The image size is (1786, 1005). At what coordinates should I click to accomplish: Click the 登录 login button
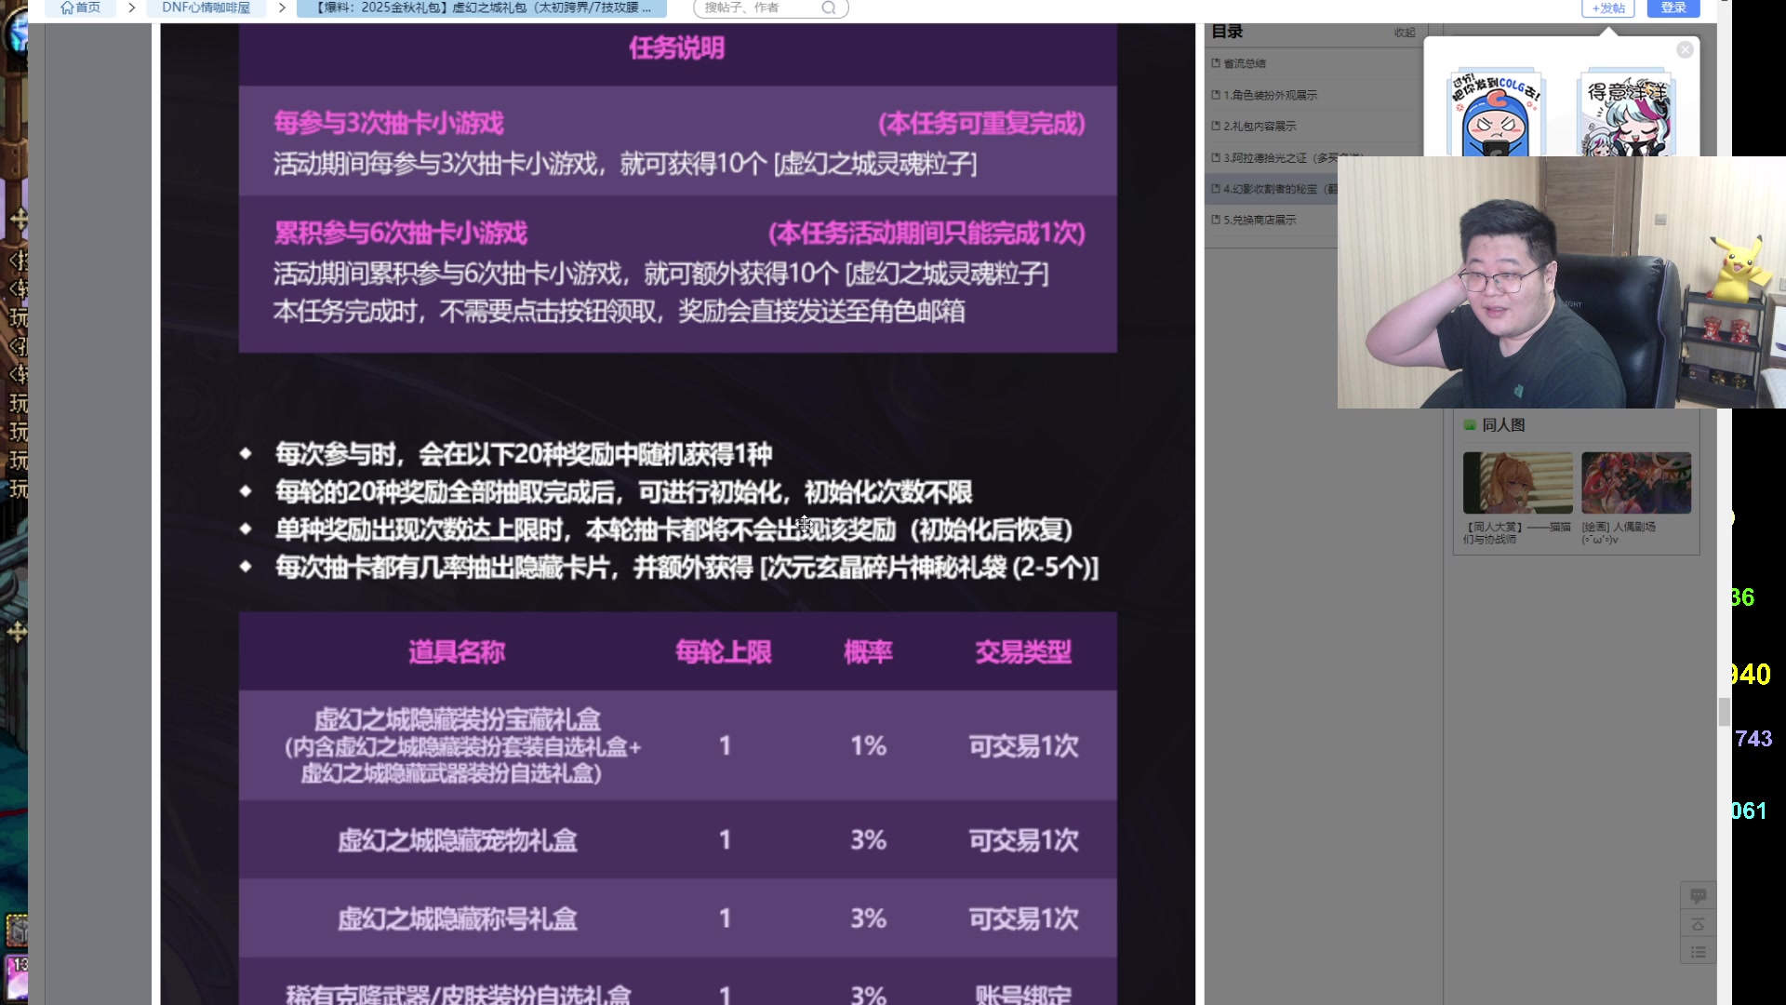(x=1673, y=7)
